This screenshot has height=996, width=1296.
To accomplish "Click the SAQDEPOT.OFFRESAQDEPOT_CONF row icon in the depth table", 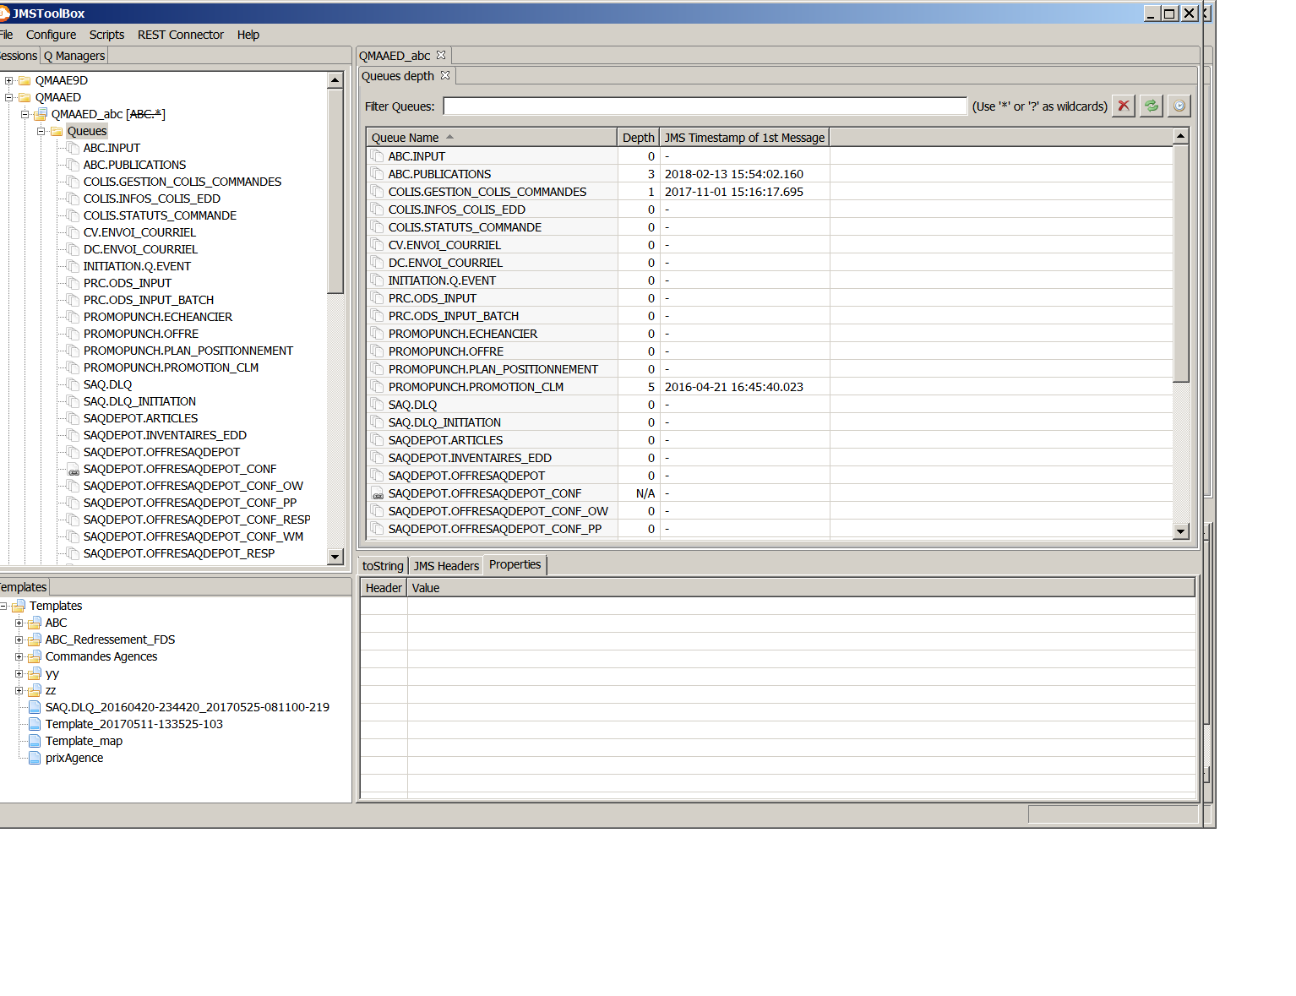I will coord(377,493).
